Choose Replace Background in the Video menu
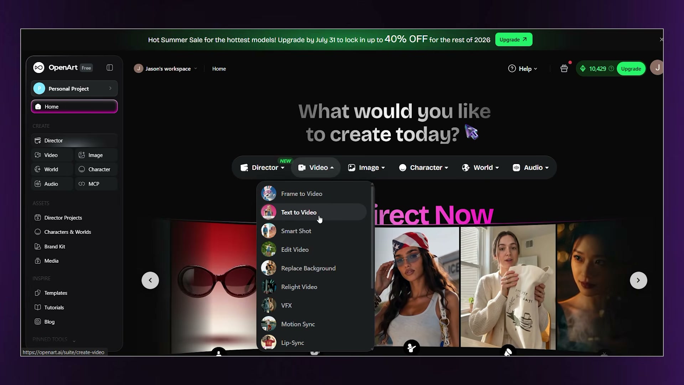Image resolution: width=684 pixels, height=385 pixels. click(313, 268)
